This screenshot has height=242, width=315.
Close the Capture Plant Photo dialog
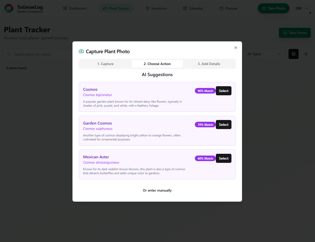(x=235, y=48)
